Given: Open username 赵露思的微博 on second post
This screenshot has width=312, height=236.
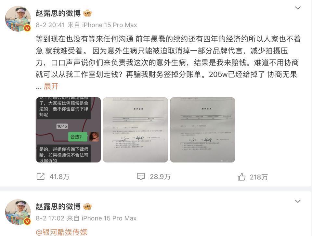Looking at the screenshot, I should (x=58, y=206).
